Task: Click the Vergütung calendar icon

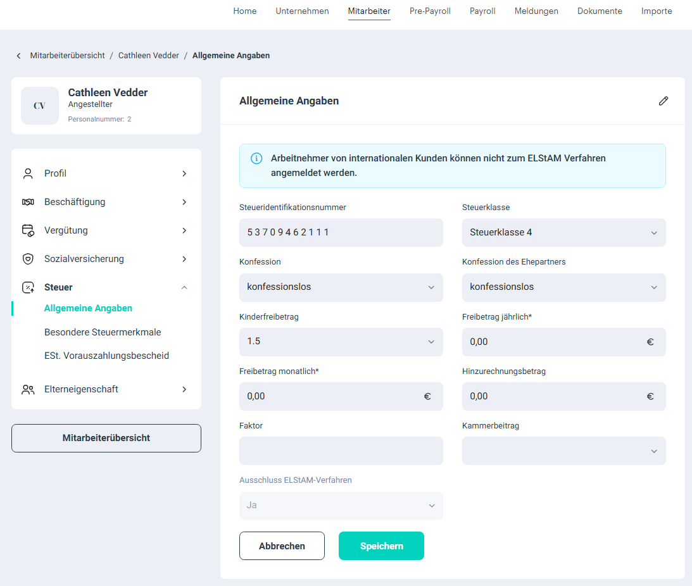Action: (x=28, y=230)
